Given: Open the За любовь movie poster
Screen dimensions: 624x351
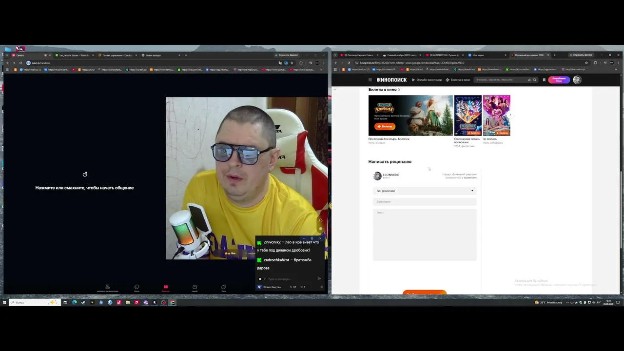Looking at the screenshot, I should pos(496,115).
